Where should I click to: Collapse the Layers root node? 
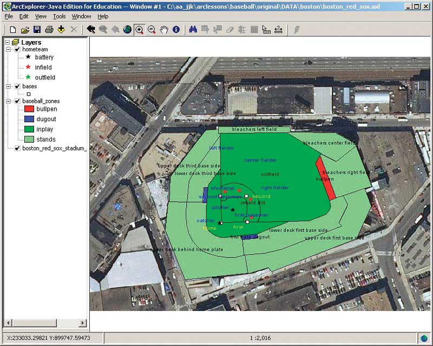7,42
